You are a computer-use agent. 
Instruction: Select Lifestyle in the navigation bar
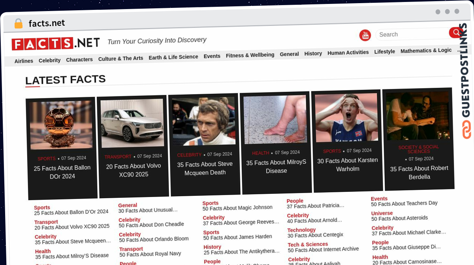pyautogui.click(x=384, y=51)
